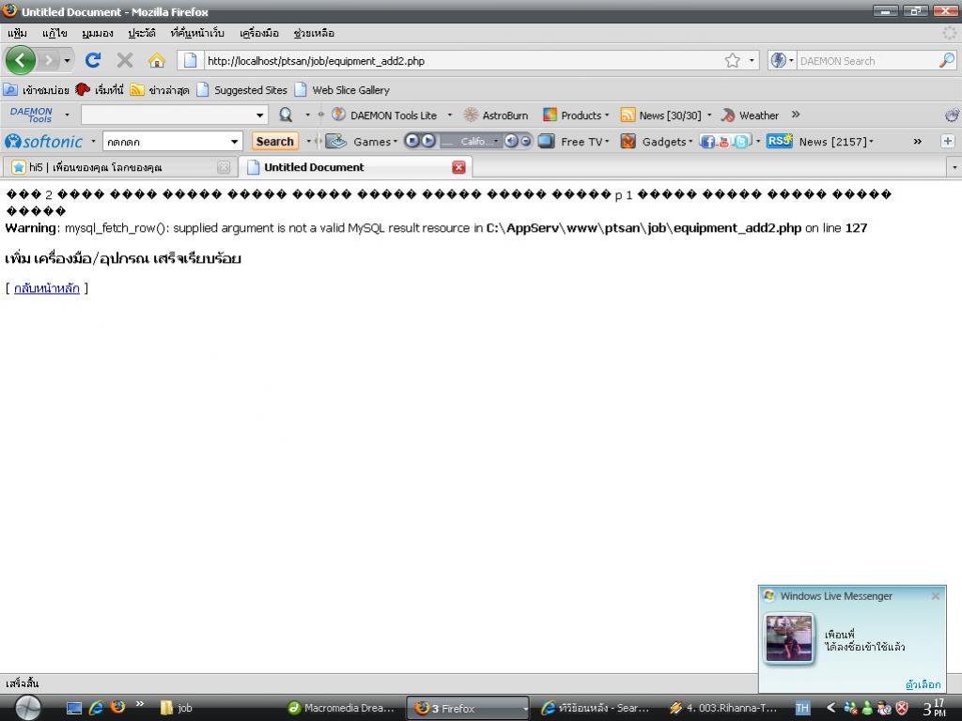Click the DAEMON Search input field
This screenshot has height=721, width=962.
(866, 61)
